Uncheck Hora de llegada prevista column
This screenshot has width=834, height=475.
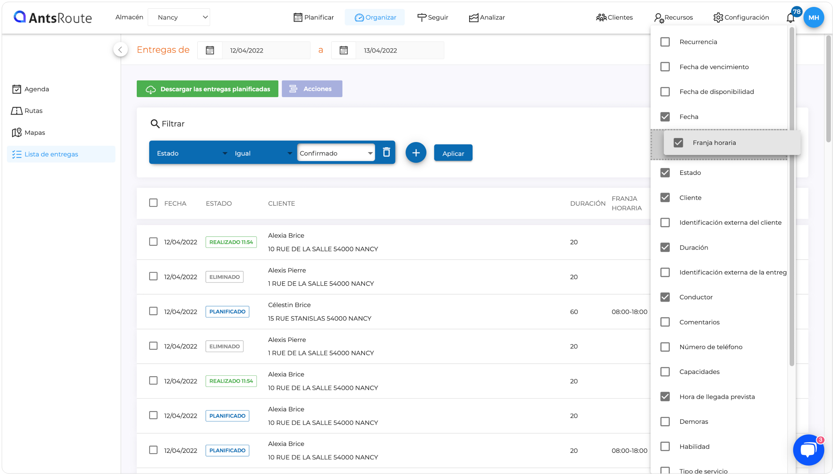[x=665, y=397]
